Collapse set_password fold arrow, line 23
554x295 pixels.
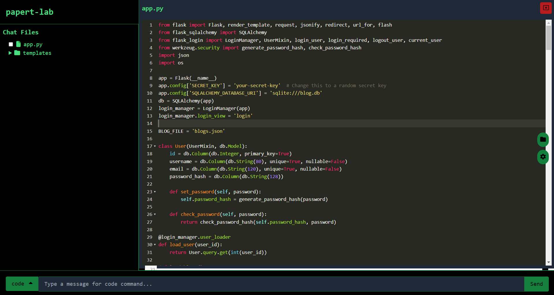pyautogui.click(x=155, y=192)
